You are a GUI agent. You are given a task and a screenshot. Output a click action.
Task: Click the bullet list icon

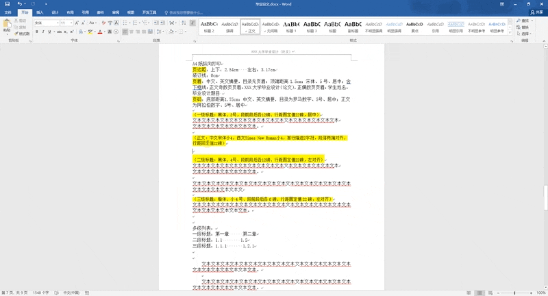click(x=125, y=23)
